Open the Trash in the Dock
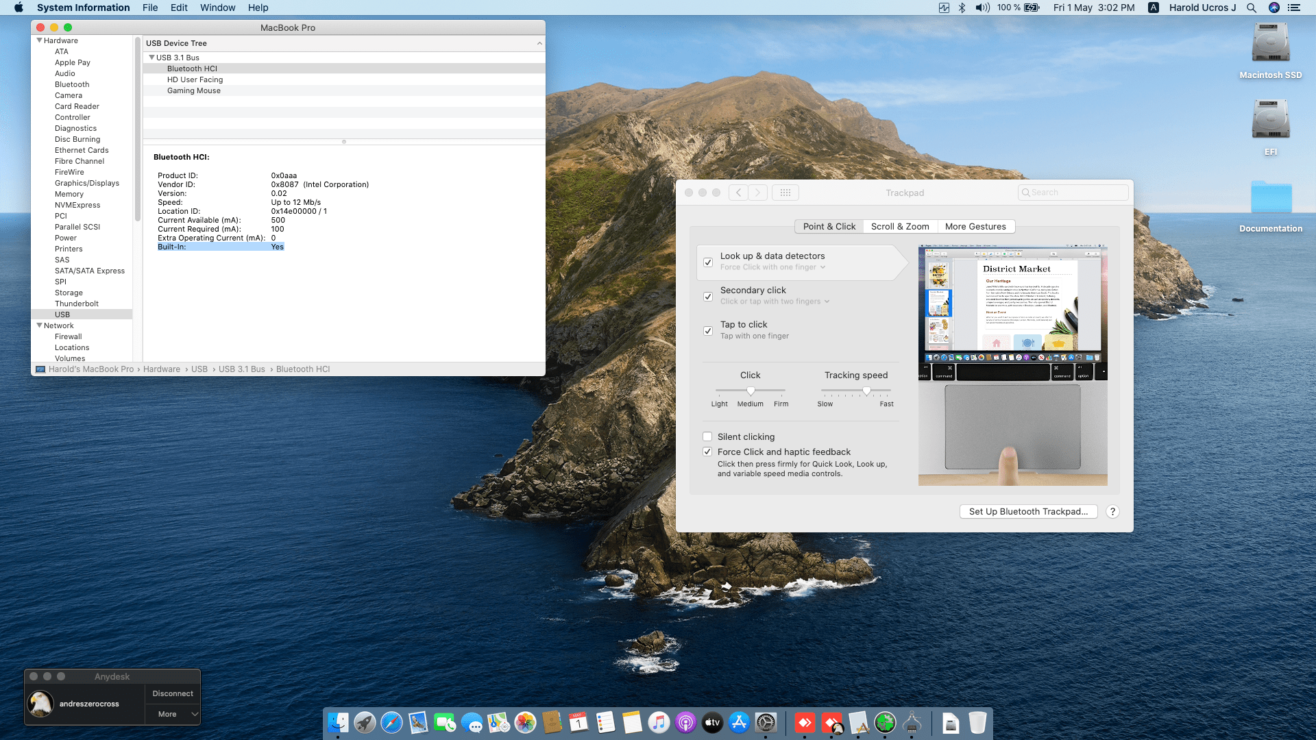Image resolution: width=1316 pixels, height=740 pixels. 977,722
